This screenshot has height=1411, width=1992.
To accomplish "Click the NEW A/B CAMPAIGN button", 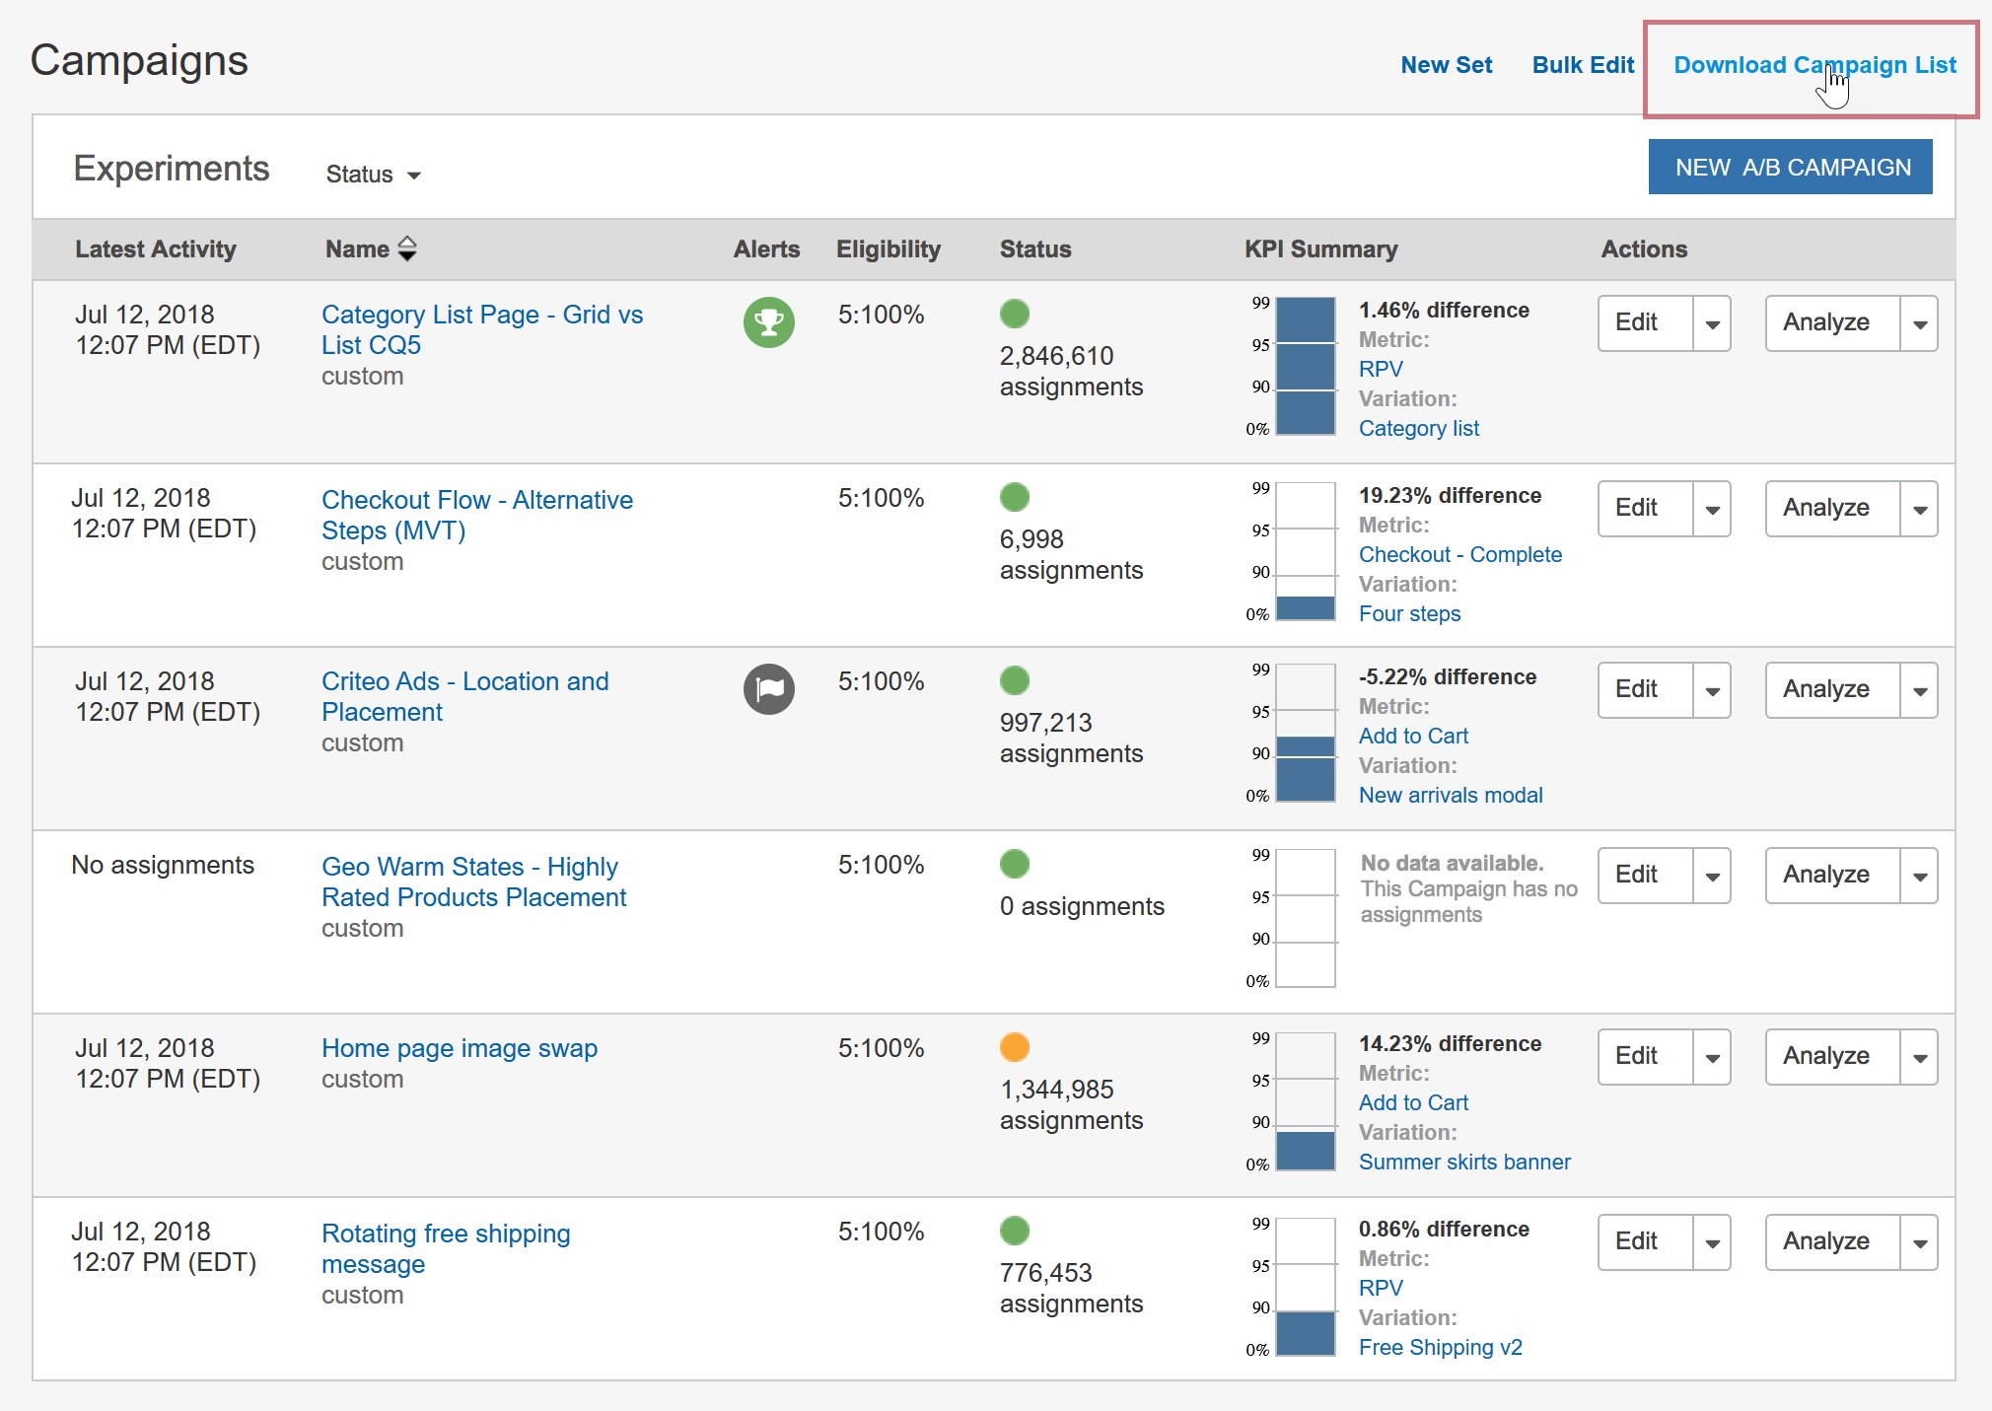I will coord(1791,167).
